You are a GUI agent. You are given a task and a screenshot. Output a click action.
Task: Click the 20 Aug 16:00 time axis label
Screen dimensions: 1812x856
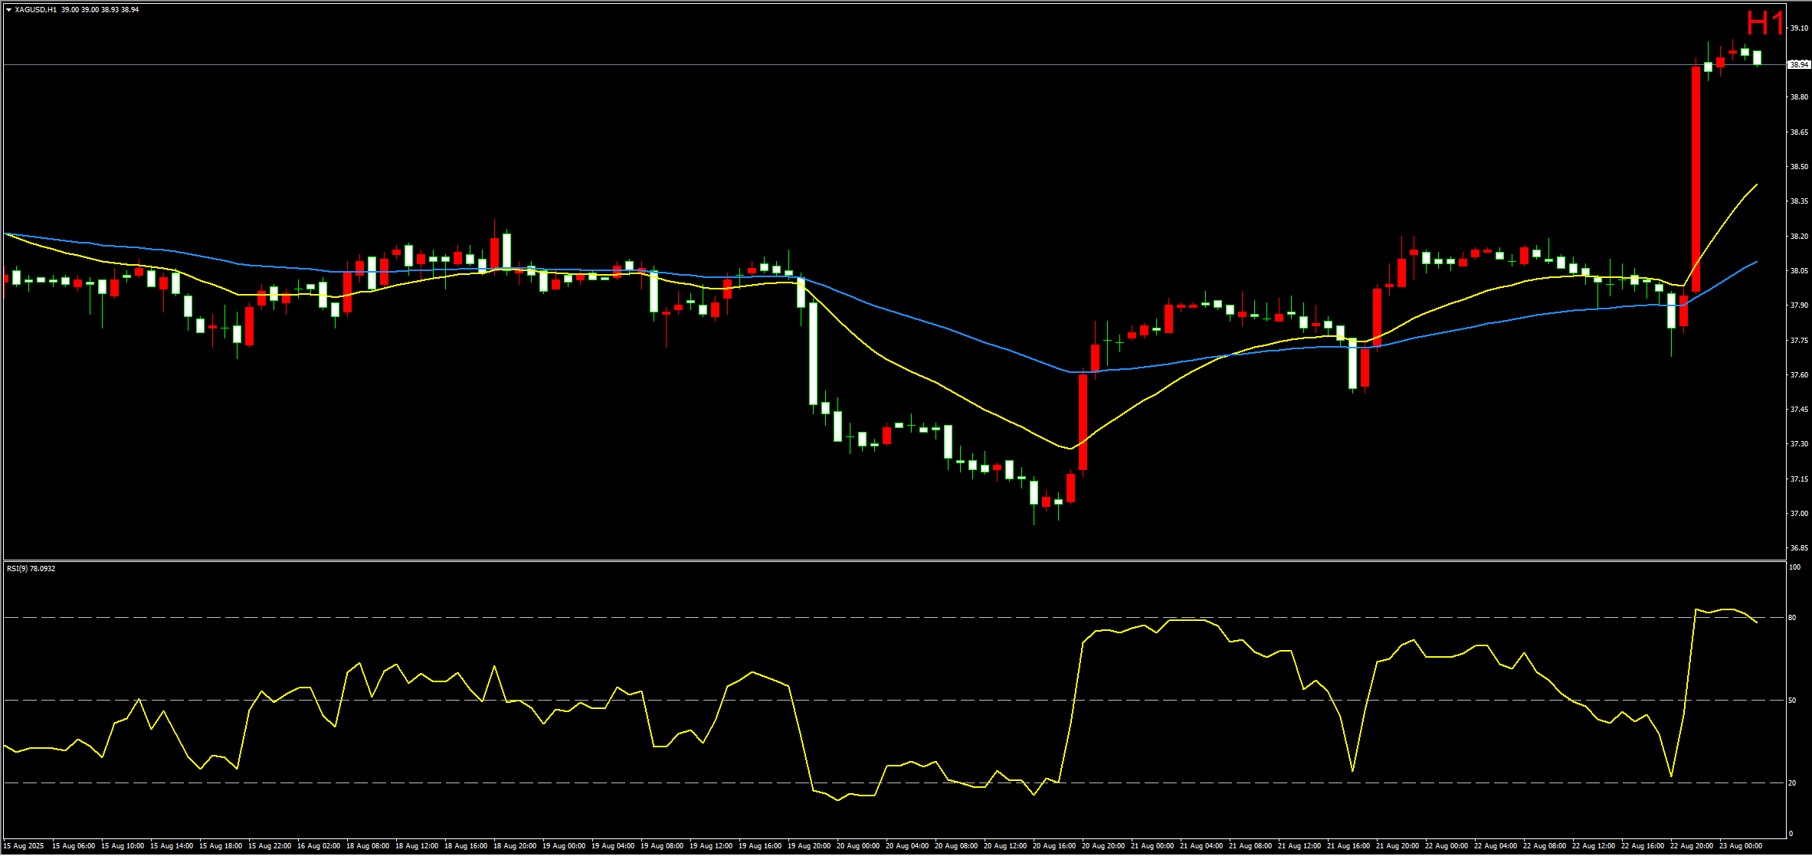pyautogui.click(x=1054, y=847)
